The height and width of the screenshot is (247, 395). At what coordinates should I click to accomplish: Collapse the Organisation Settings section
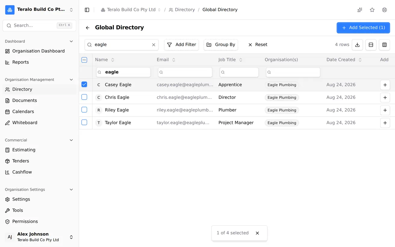click(71, 189)
